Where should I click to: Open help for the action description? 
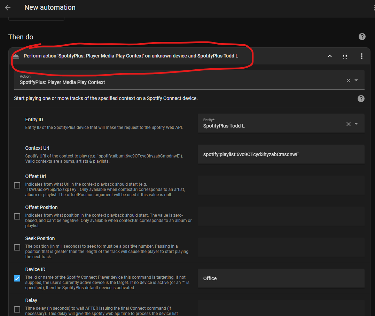point(361,98)
